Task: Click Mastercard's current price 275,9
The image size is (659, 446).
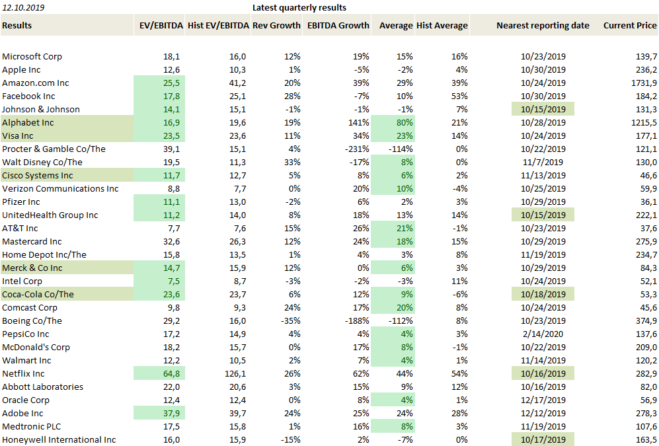Action: (646, 241)
